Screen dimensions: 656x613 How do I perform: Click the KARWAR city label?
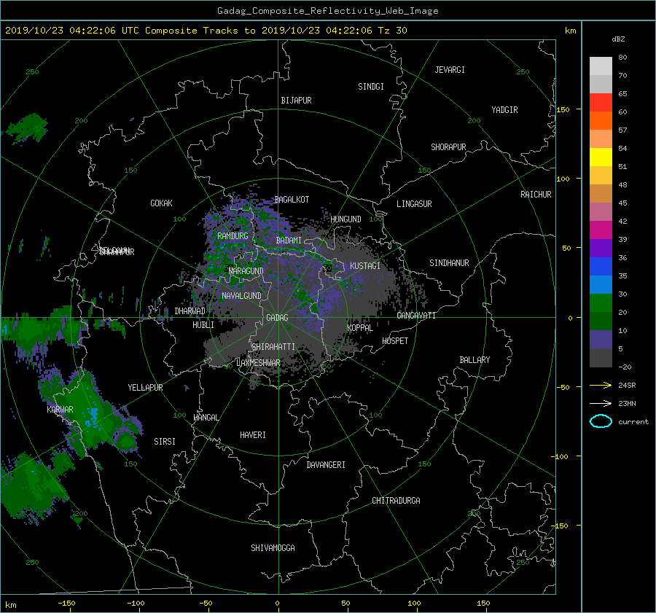[x=60, y=410]
